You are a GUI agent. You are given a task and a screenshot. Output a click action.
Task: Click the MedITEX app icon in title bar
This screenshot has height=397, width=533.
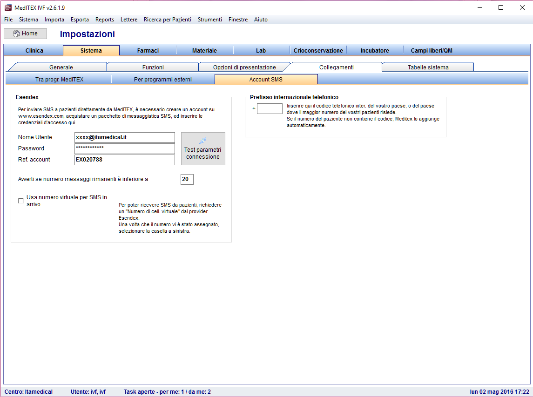point(8,7)
